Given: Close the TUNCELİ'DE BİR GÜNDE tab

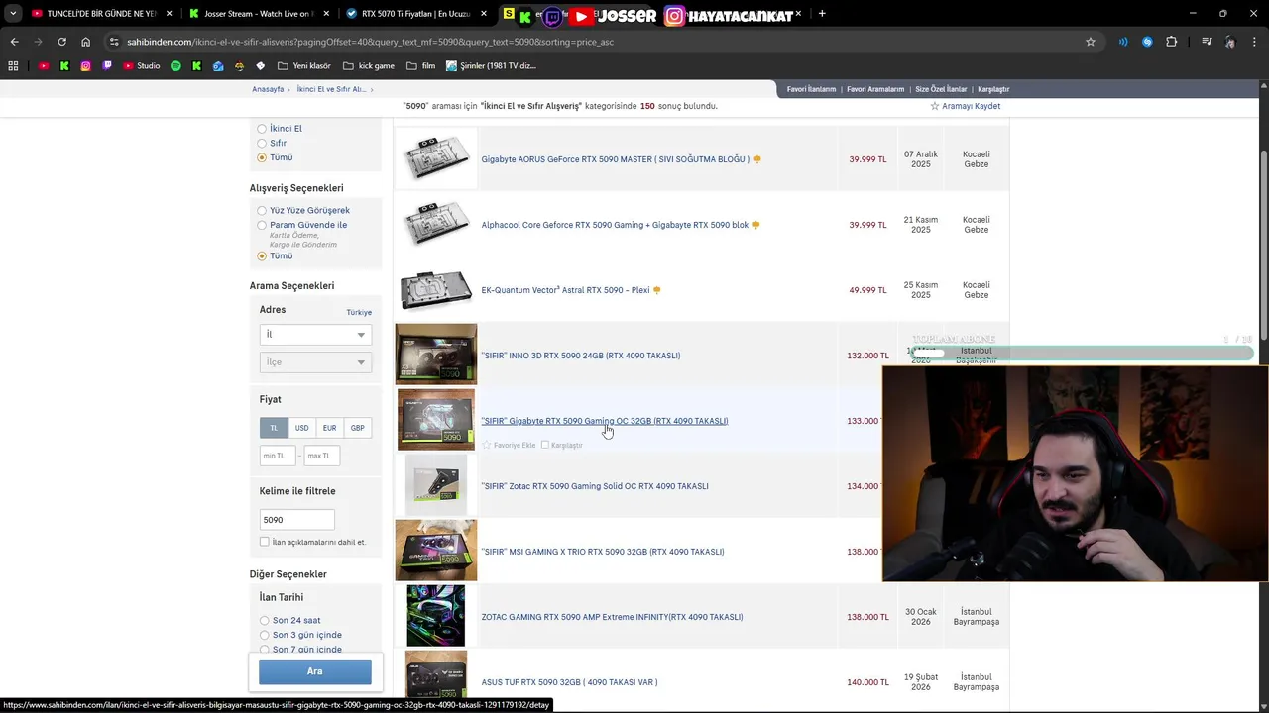Looking at the screenshot, I should point(168,14).
